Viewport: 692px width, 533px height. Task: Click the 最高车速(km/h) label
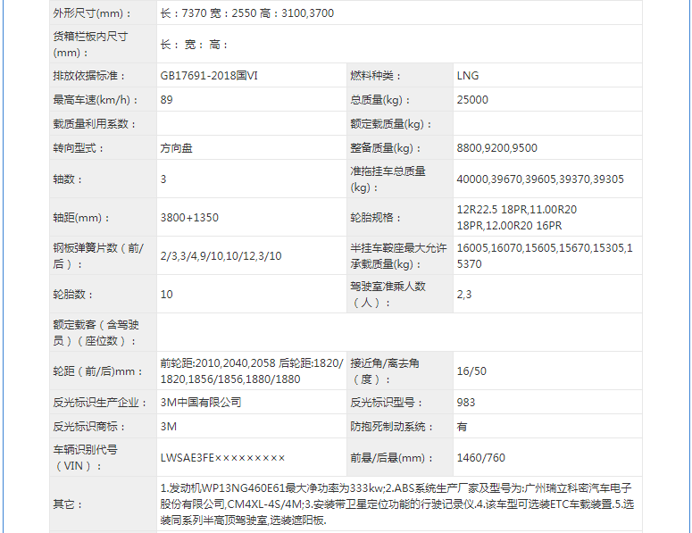coord(96,100)
